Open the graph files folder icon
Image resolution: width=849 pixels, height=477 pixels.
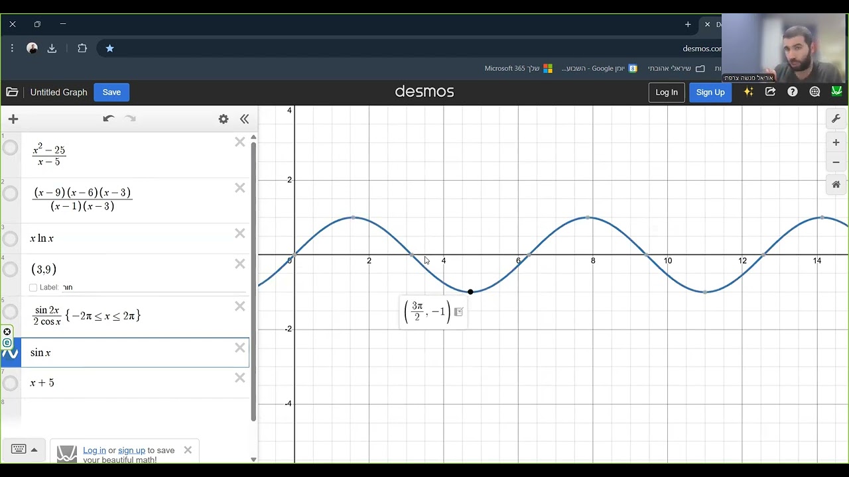pyautogui.click(x=12, y=92)
